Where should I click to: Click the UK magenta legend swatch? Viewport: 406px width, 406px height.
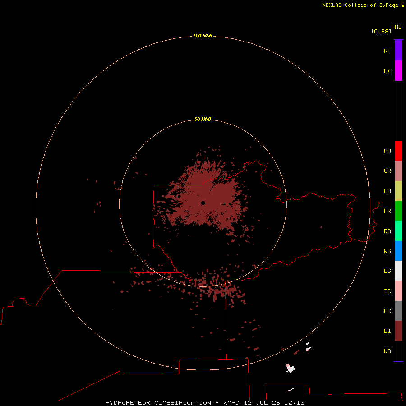coord(398,71)
